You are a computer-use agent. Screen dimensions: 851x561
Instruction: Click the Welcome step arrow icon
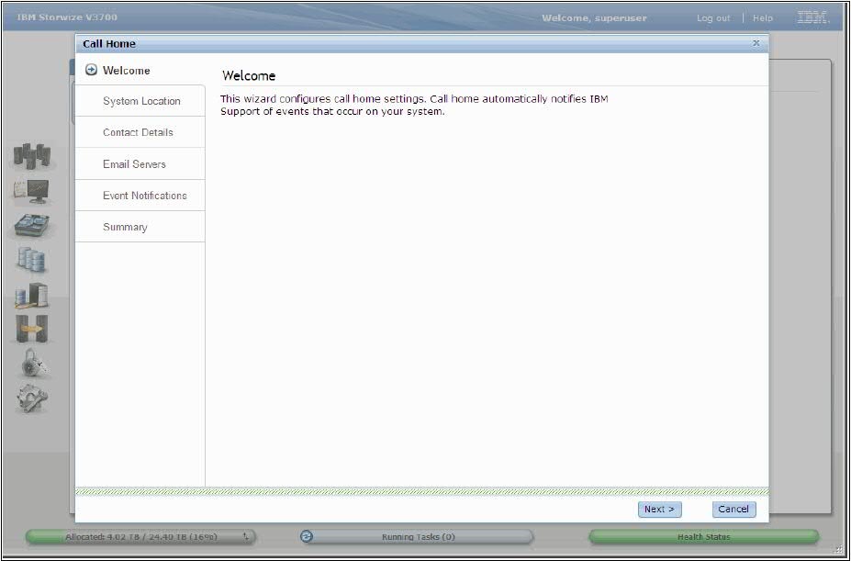click(x=91, y=70)
